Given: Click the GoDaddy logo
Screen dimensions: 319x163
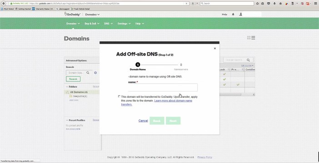Looking at the screenshot, I should (72, 14).
